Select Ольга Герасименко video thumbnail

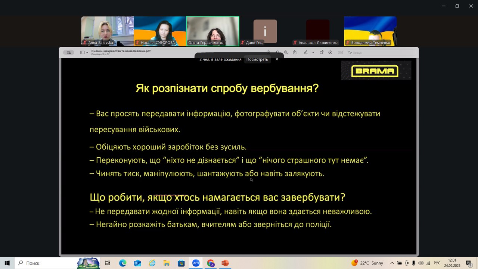(212, 31)
